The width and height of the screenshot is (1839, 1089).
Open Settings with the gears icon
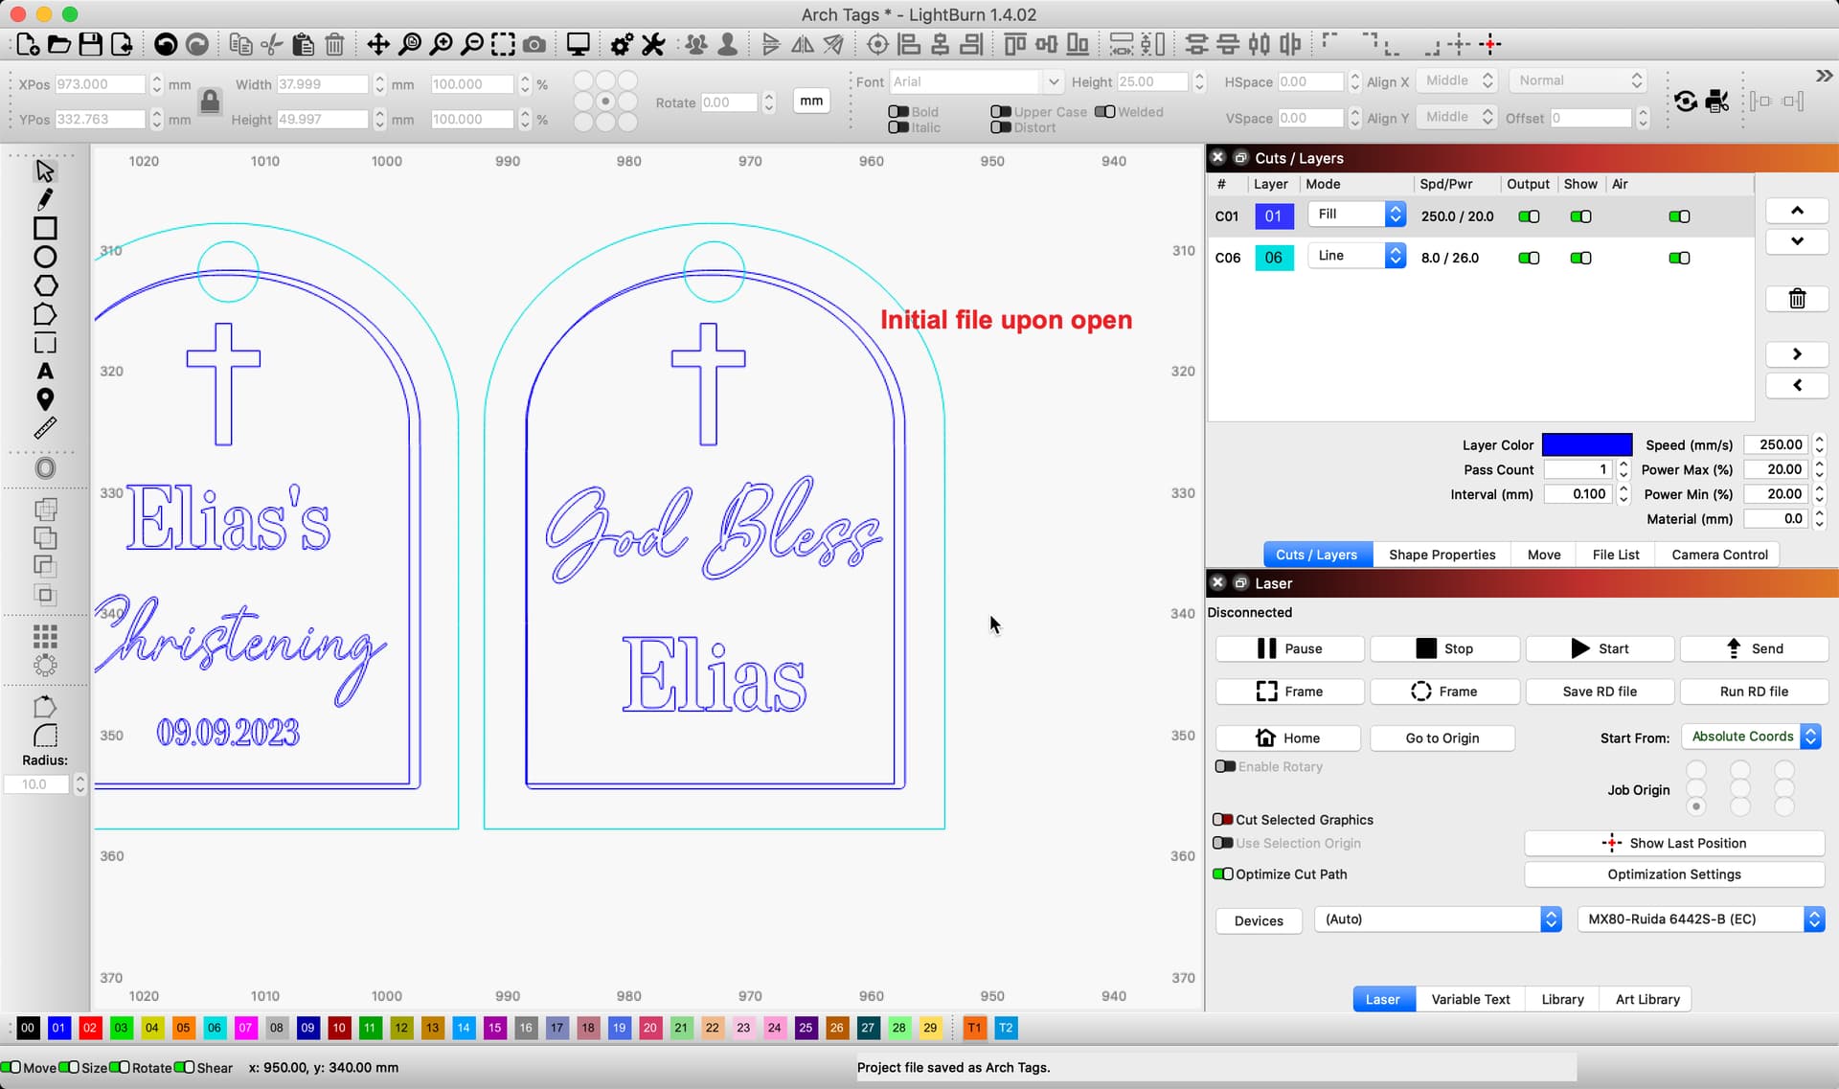tap(622, 44)
